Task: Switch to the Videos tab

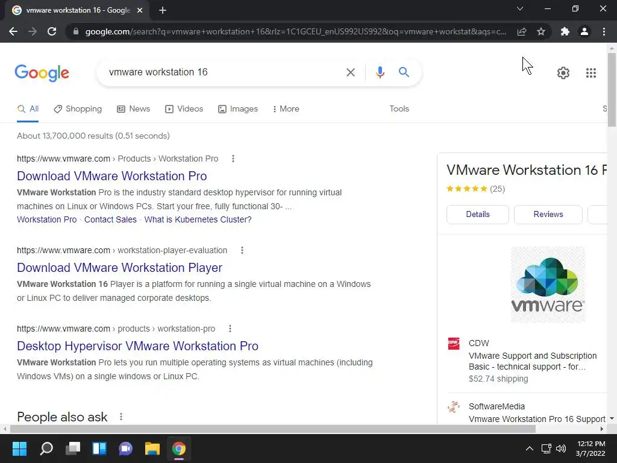Action: pyautogui.click(x=184, y=109)
